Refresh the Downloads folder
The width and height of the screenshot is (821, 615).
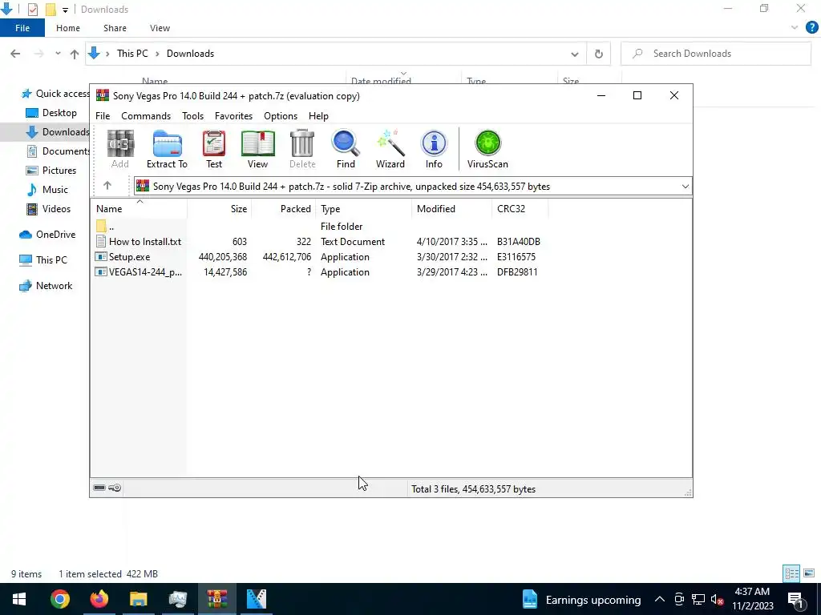click(x=598, y=54)
